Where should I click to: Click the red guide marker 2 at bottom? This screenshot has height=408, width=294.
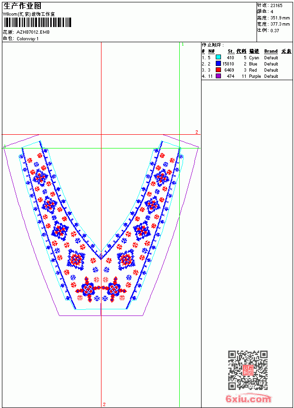[104, 404]
